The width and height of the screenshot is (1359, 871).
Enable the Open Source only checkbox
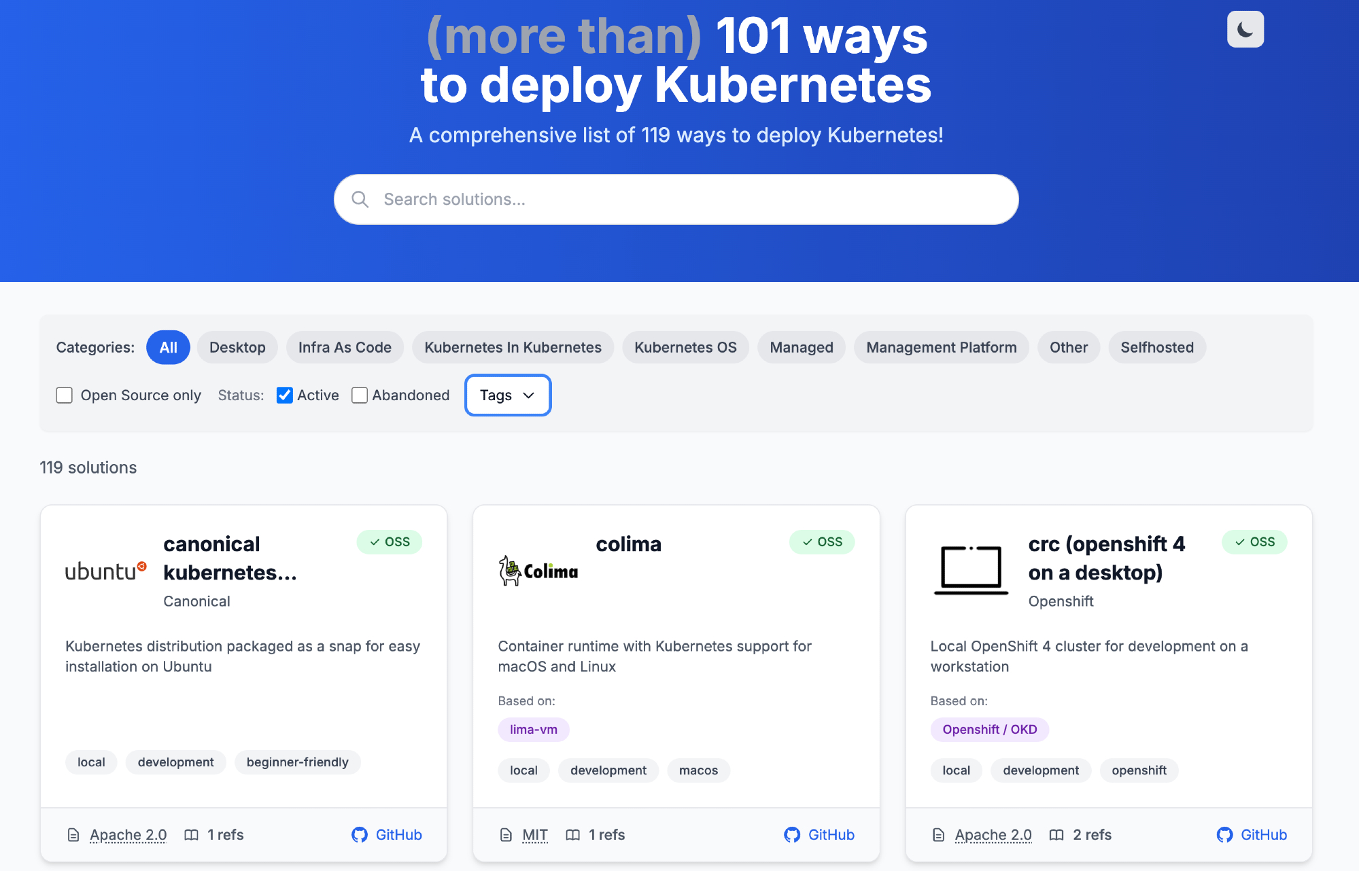pos(65,395)
